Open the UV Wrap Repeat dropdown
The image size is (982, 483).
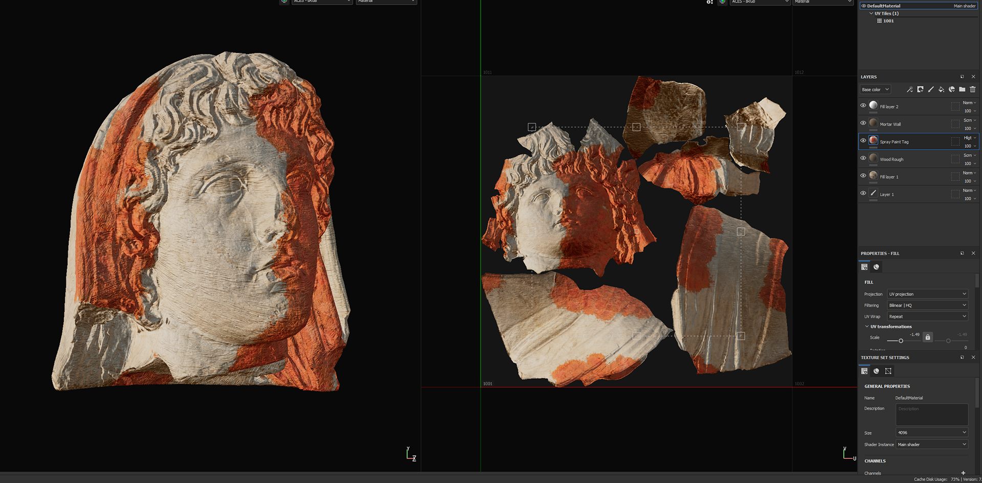pos(927,317)
